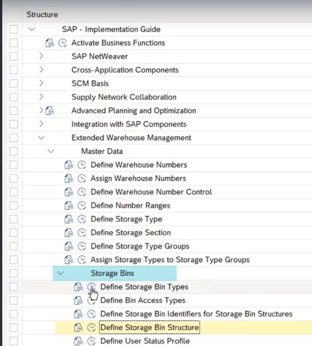Select the checkbox for Cross-Application Components
Image resolution: width=312 pixels, height=346 pixels.
pyautogui.click(x=14, y=70)
